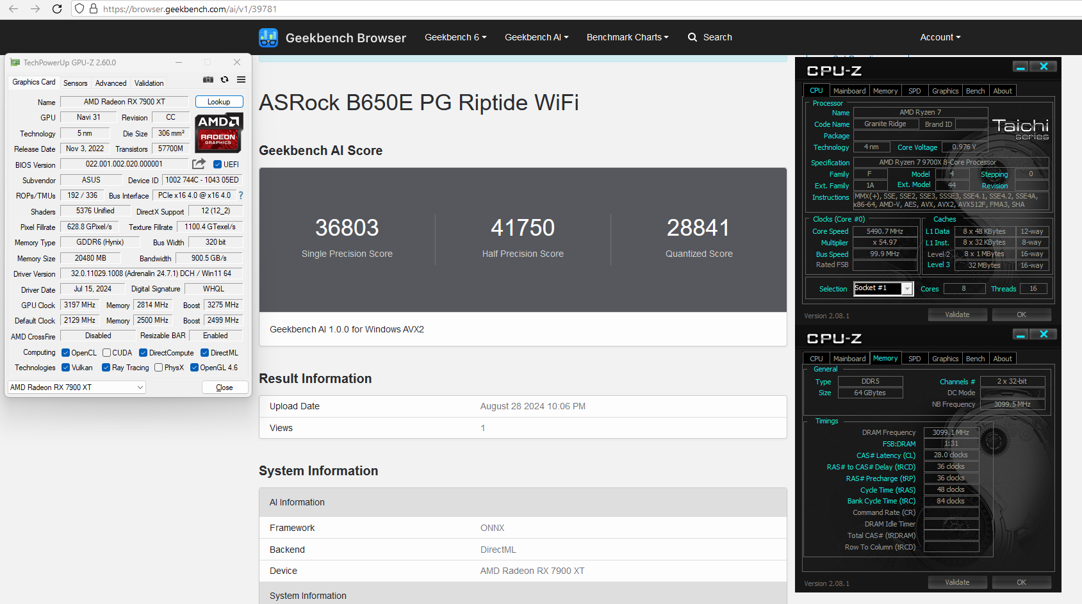Go back with the browser back arrow
This screenshot has height=604, width=1082.
pos(13,9)
